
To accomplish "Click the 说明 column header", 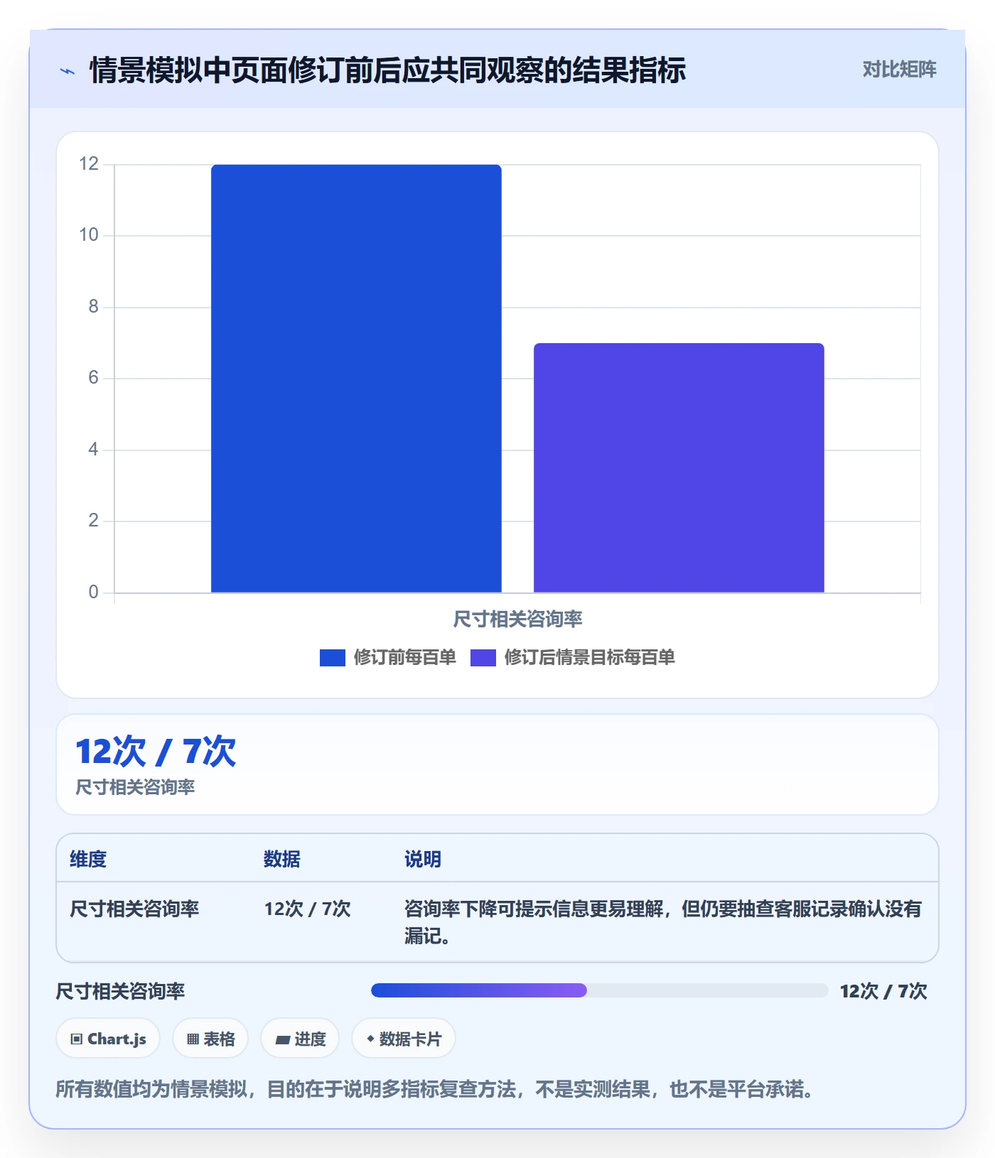I will pyautogui.click(x=423, y=859).
